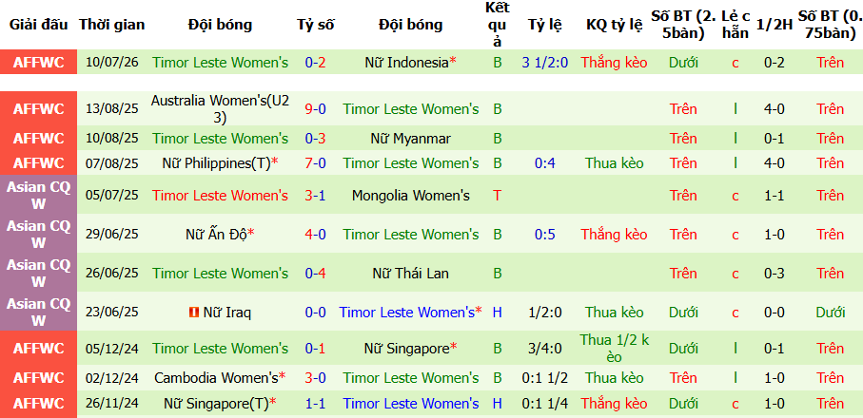Open Nữ Myanmar team page
The image size is (863, 418).
click(x=411, y=139)
